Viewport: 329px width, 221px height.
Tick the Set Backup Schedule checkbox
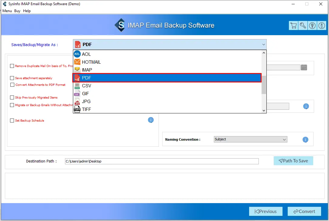pos(12,121)
